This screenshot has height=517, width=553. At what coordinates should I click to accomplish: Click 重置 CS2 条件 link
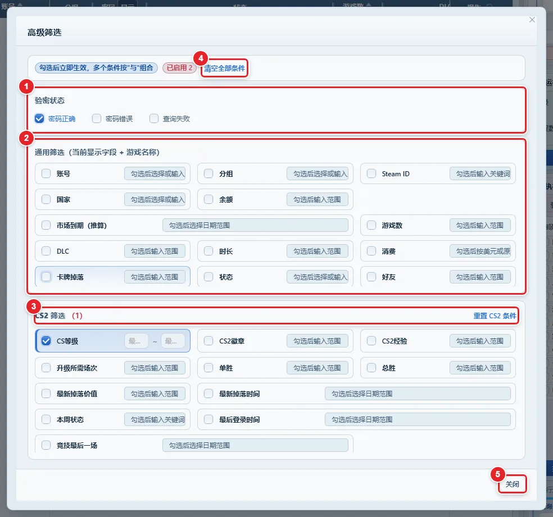[x=495, y=316]
